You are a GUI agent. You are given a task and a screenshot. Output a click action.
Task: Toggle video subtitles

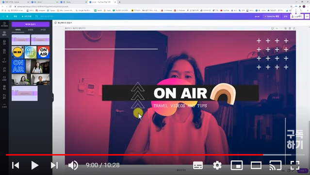tap(198, 165)
